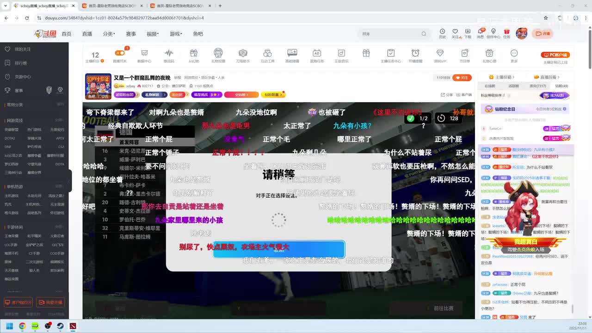The width and height of the screenshot is (592, 333).
Task: Switch to the 贵宾(7317) tab
Action: tap(537, 86)
